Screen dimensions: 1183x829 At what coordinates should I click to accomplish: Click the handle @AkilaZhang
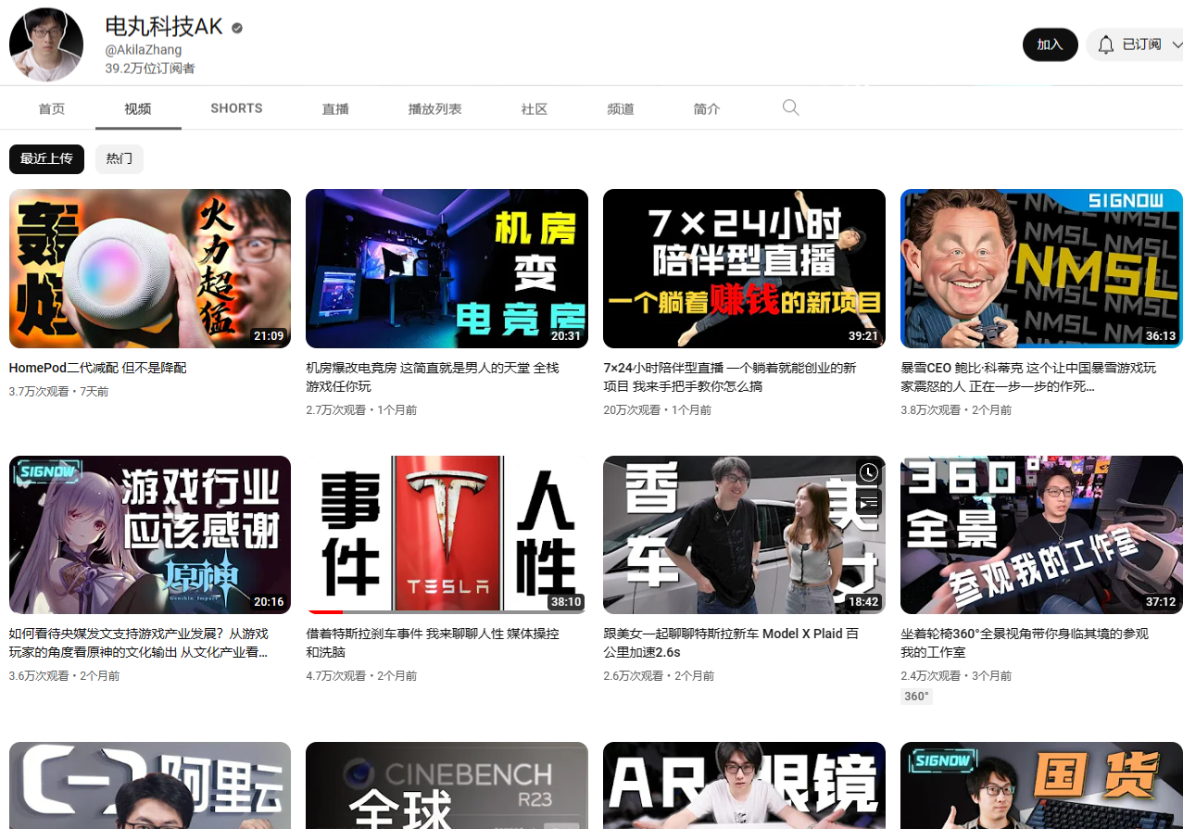click(x=143, y=50)
